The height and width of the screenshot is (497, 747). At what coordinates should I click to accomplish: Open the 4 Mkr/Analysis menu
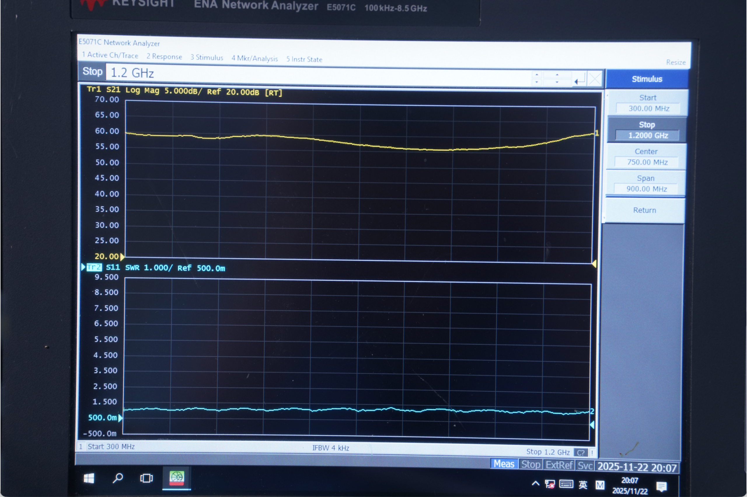254,59
